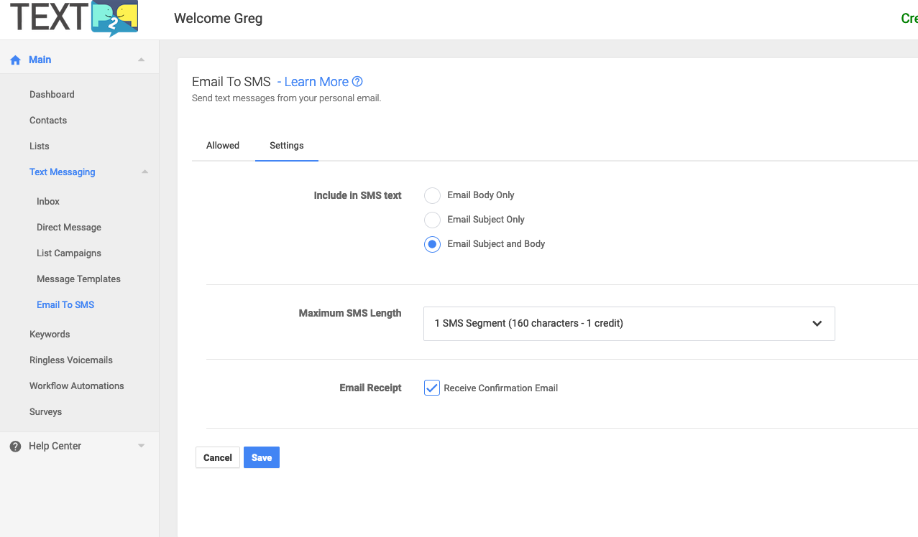This screenshot has width=918, height=537.
Task: Click the Welcome Greg heading
Action: pos(219,19)
